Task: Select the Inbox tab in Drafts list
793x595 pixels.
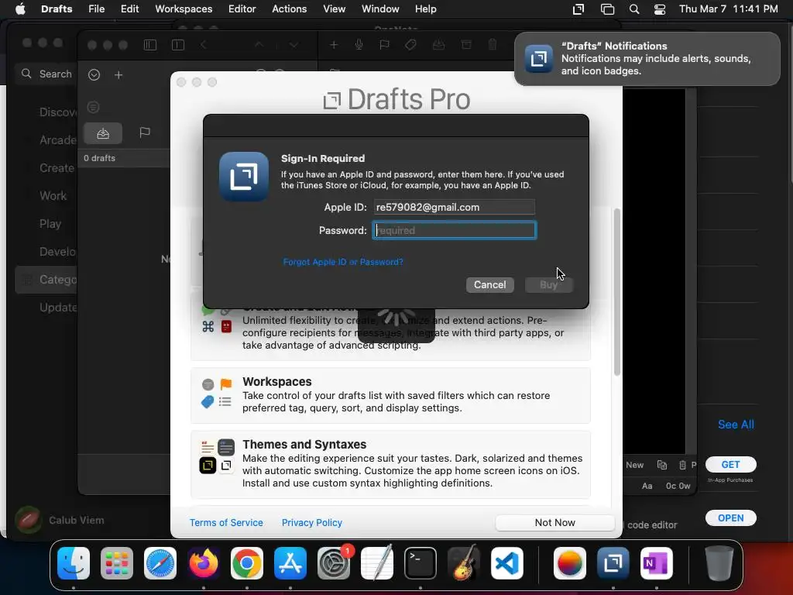Action: coord(103,132)
